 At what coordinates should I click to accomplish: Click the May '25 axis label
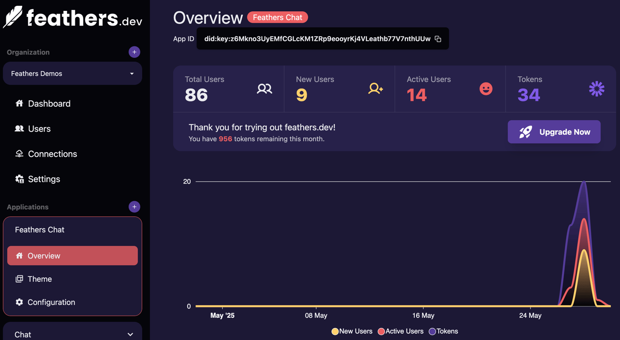pyautogui.click(x=222, y=315)
